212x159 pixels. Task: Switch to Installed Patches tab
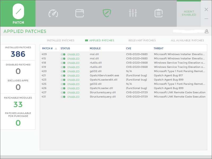tap(60, 41)
